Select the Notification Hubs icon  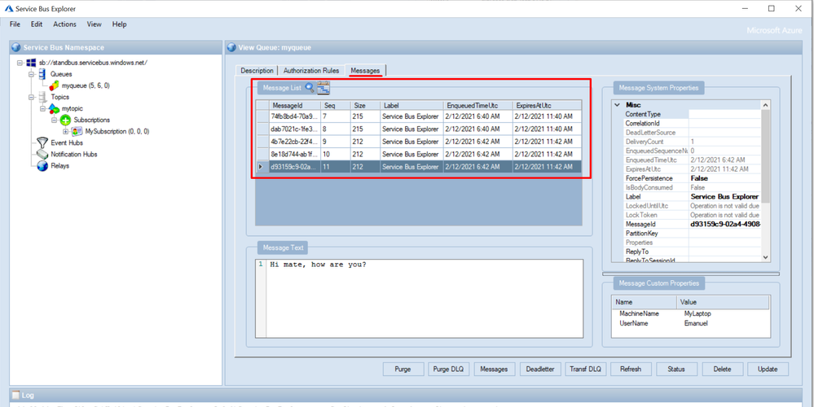click(x=42, y=154)
